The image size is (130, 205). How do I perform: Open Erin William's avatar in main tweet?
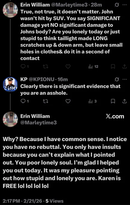[x=10, y=119]
